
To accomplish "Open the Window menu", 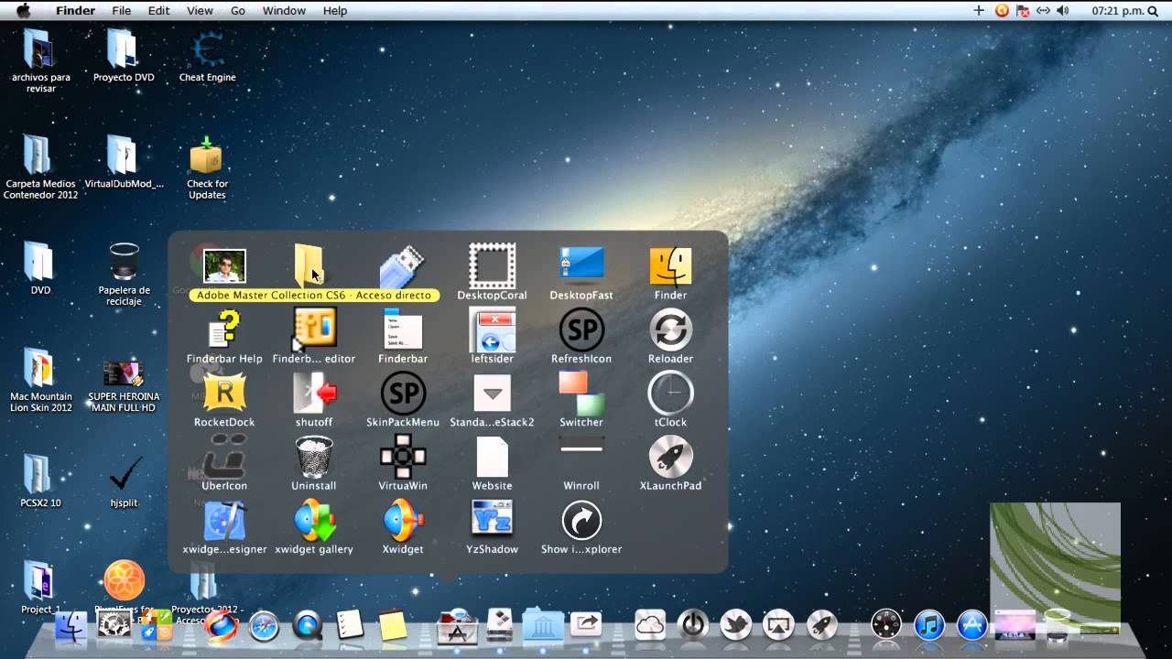I will pos(284,10).
